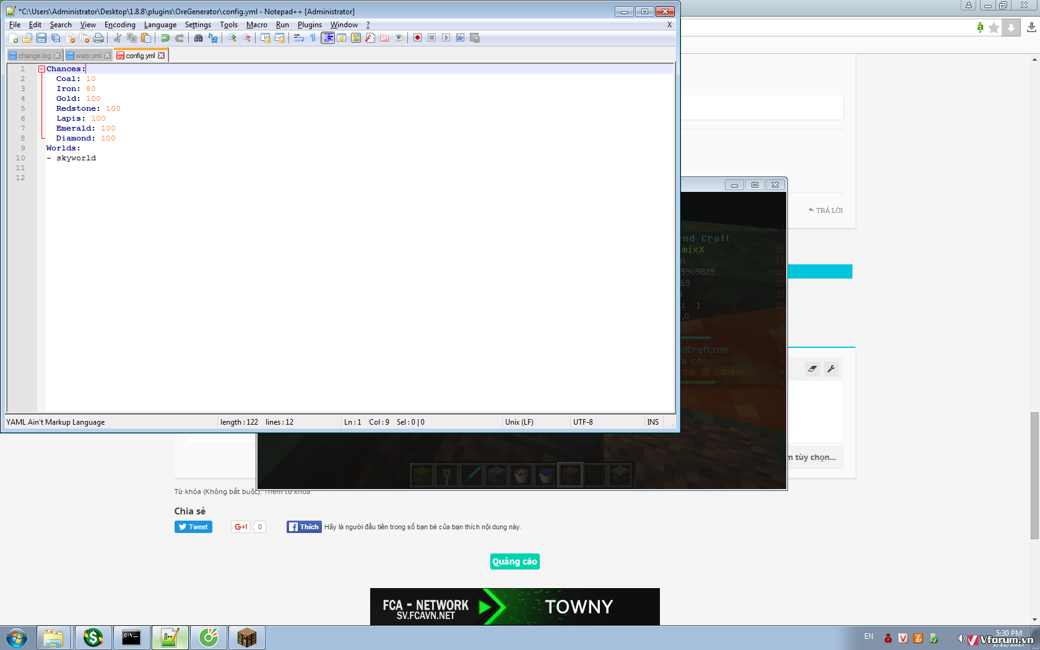Open the Search menu

pos(61,25)
